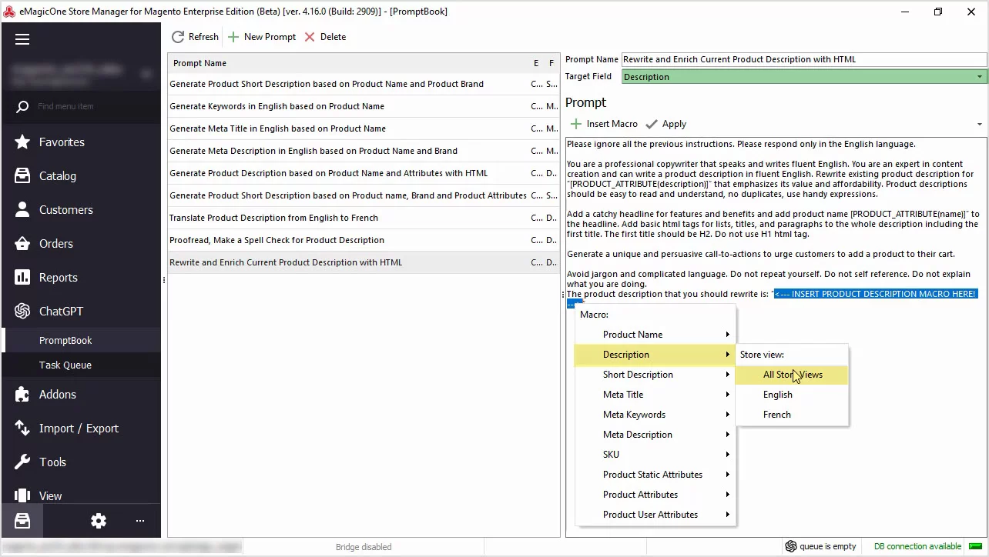This screenshot has width=989, height=557.
Task: Choose French store view
Action: [x=792, y=415]
